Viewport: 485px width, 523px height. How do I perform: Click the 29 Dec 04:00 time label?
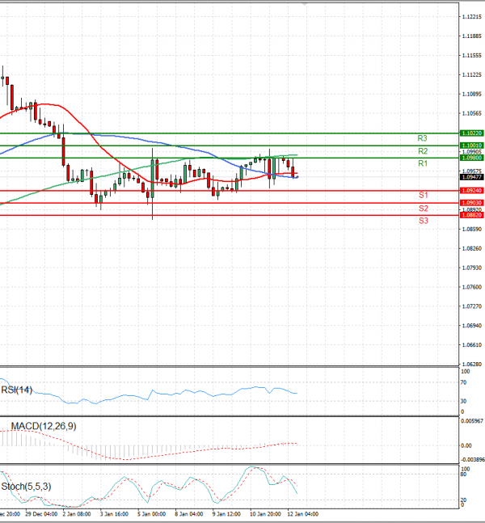tap(41, 514)
